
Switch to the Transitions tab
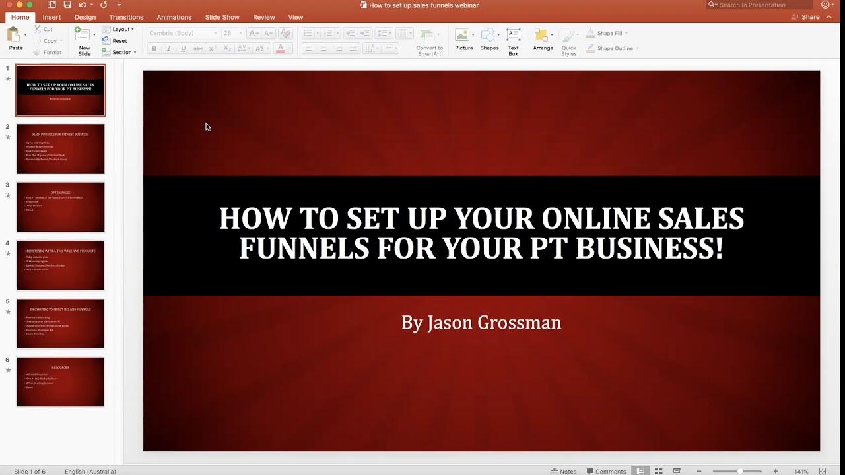[x=126, y=17]
